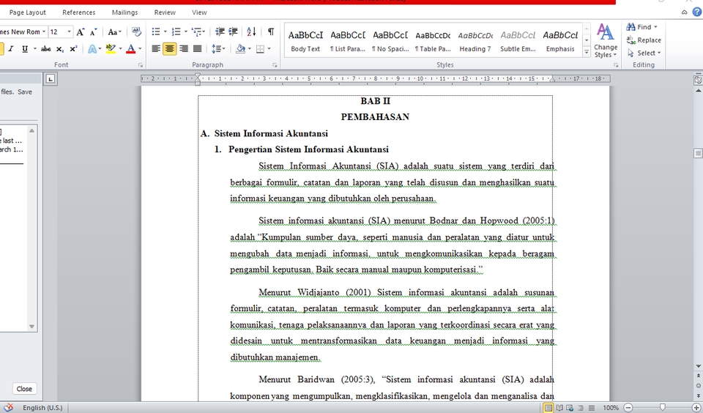Click Zoom Out minus button
Viewport: 703px width, 413px height.
point(628,408)
